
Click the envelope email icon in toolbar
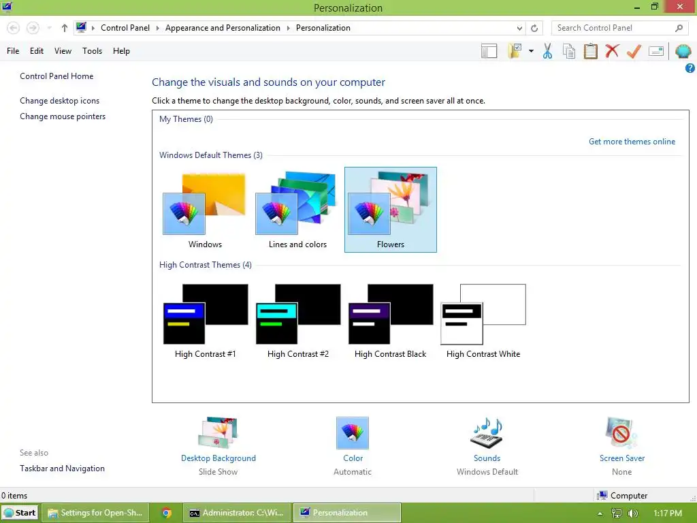(656, 51)
